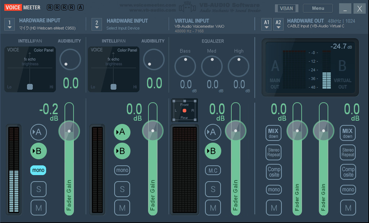369x223 pixels.
Task: Select MIX down mode on bus B
Action: pyautogui.click(x=348, y=133)
